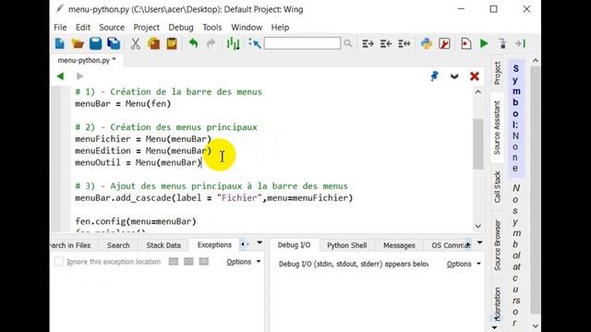Click the Step Into debug icon
Screen dimensions: 591x332
coord(502,43)
